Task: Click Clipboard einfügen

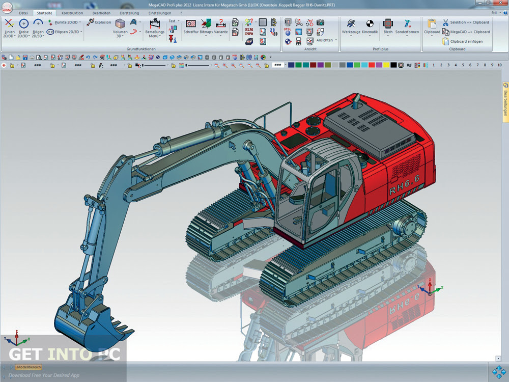Action: pyautogui.click(x=462, y=41)
